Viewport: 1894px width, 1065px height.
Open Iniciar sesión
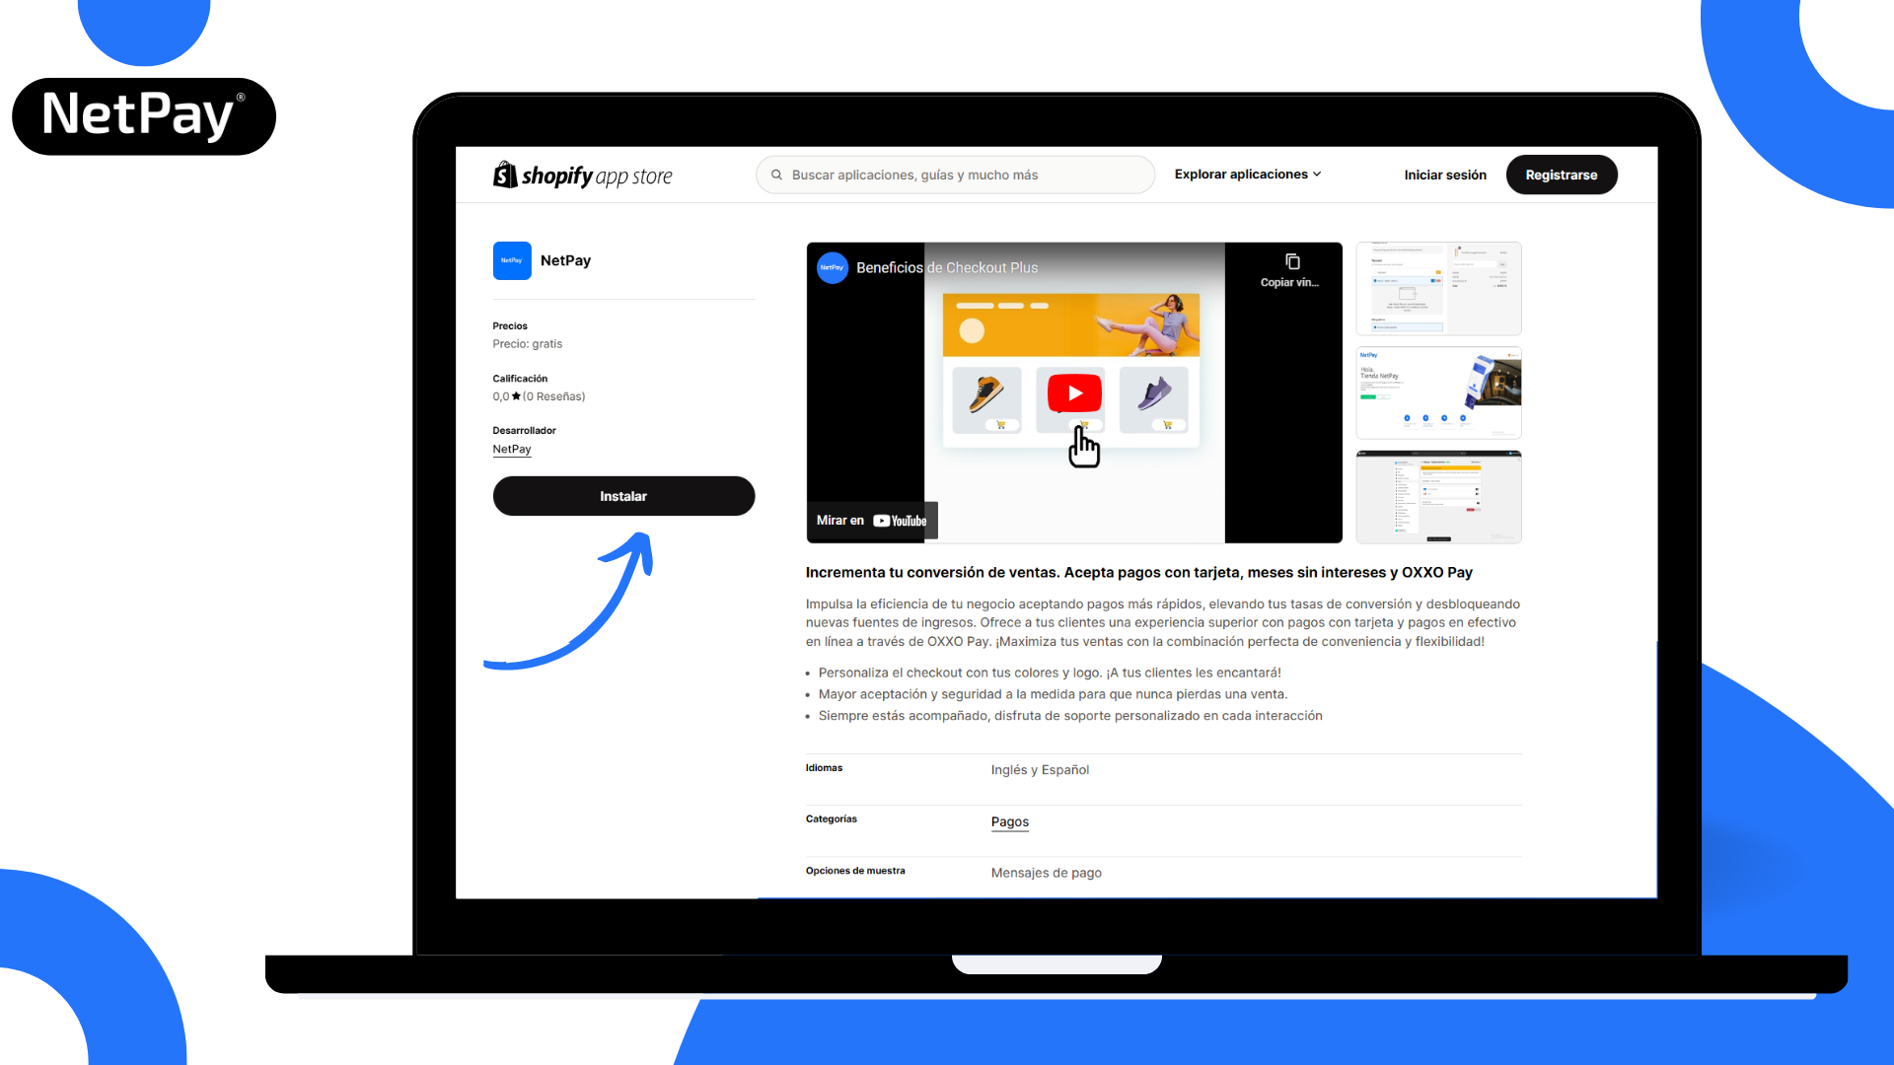[x=1444, y=175]
